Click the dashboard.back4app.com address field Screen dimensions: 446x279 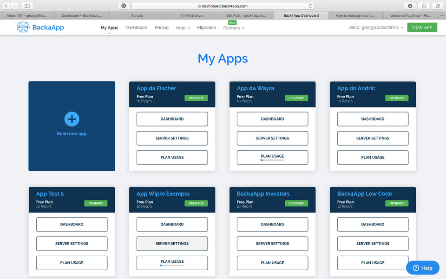point(223,6)
